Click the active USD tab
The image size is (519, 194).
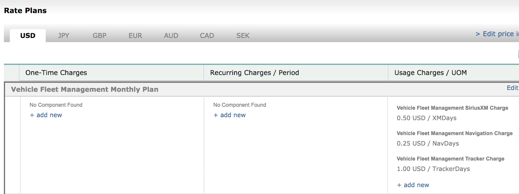[28, 36]
